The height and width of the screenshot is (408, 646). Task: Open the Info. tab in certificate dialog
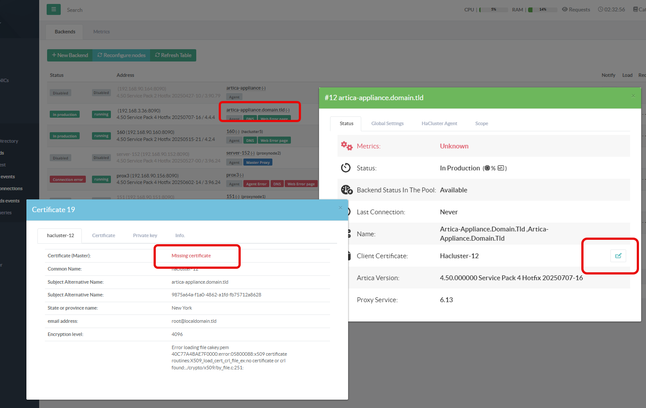coord(180,235)
